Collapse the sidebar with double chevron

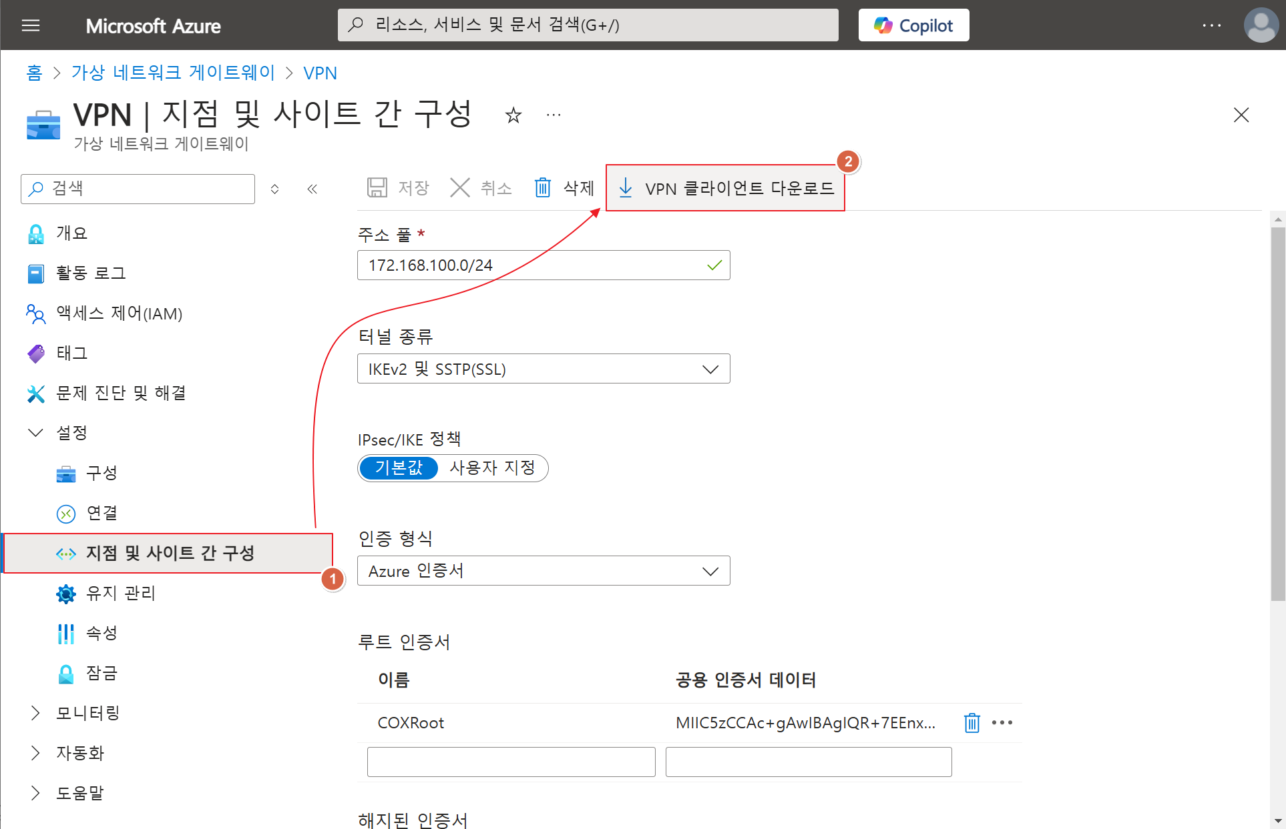312,189
